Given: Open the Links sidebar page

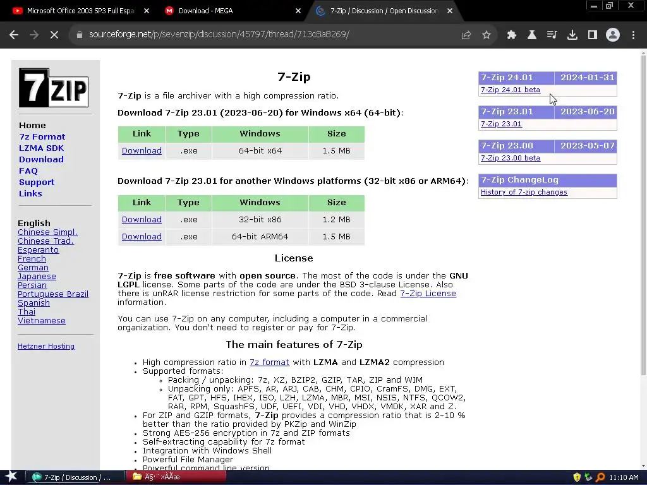Looking at the screenshot, I should [30, 193].
